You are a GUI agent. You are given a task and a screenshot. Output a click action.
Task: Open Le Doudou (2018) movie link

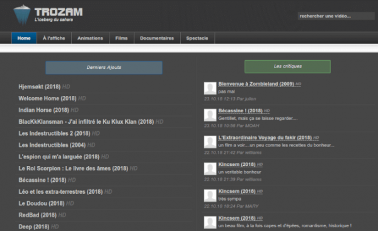point(42,203)
